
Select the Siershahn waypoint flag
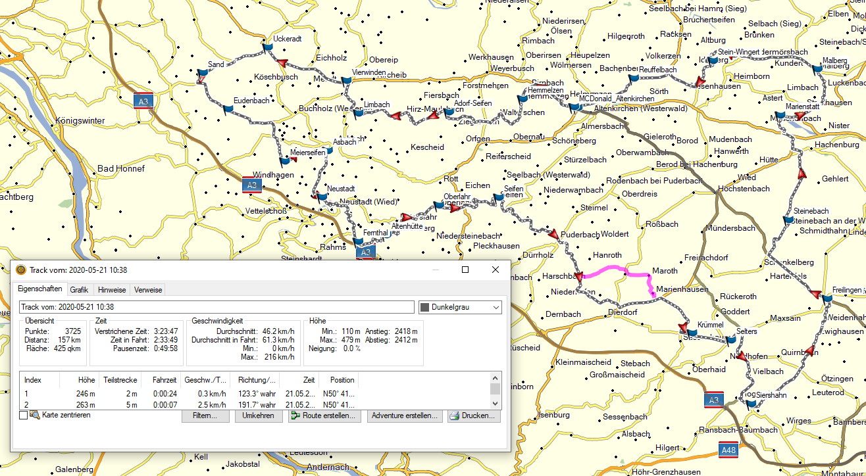751,404
